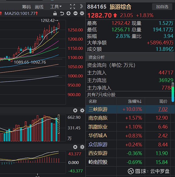The height and width of the screenshot is (177, 175).
Task: Switch to the 筹码 tab
Action: tap(26, 6)
